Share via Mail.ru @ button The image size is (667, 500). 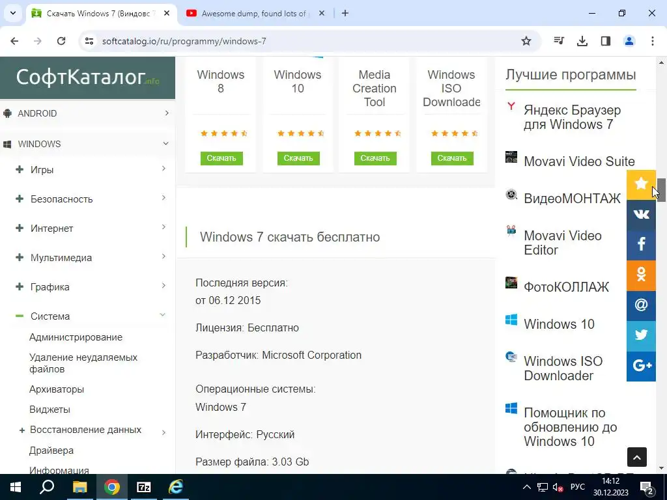pos(641,306)
